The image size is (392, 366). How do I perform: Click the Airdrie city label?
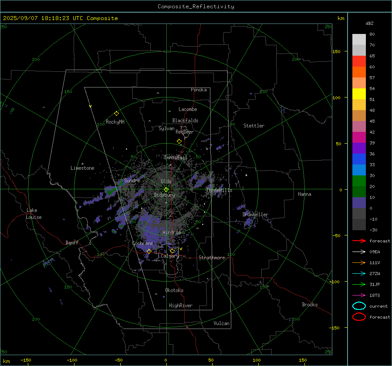tap(172, 232)
